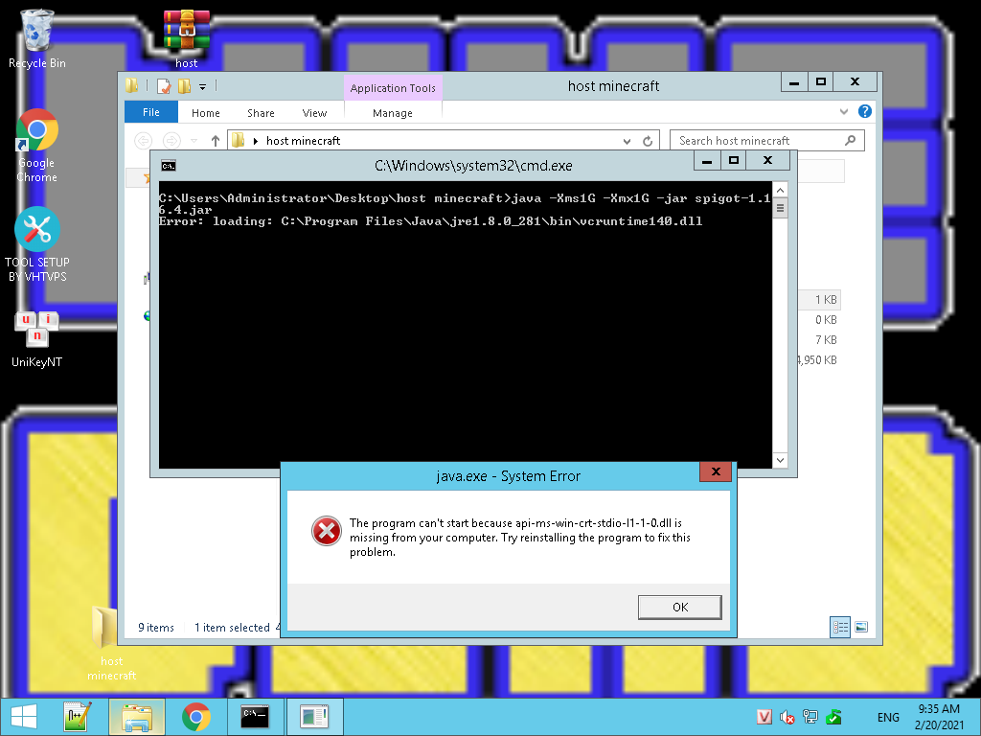This screenshot has height=736, width=981.
Task: Open Notepad++ from the taskbar
Action: pyautogui.click(x=78, y=717)
